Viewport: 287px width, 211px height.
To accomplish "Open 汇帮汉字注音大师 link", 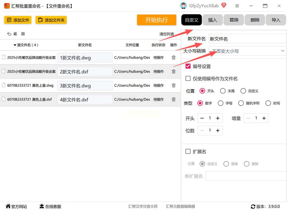I will 143,207.
